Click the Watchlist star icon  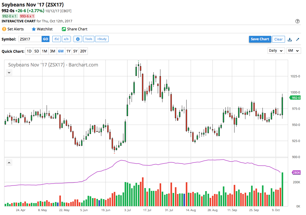(34, 29)
